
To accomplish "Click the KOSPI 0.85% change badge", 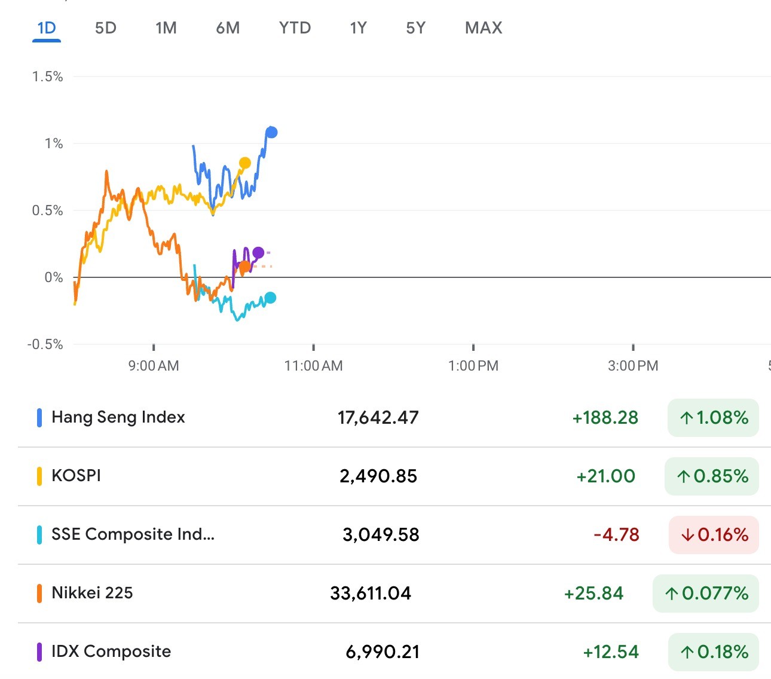I will 712,476.
